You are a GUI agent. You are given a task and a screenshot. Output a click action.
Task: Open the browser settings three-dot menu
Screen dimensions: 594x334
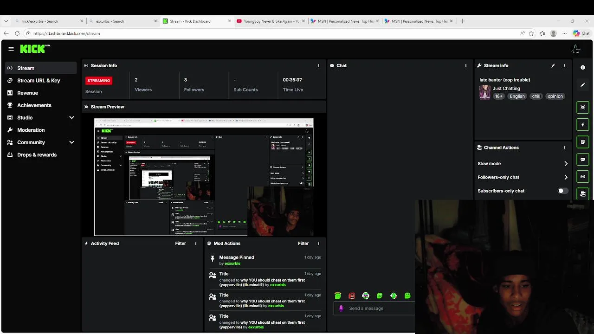tap(564, 33)
